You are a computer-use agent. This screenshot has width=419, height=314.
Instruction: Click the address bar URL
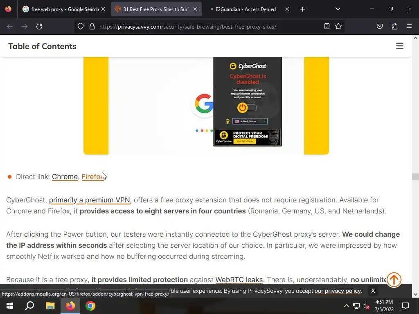click(187, 27)
